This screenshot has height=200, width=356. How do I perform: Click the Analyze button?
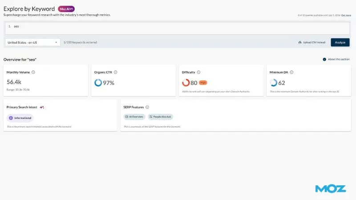click(x=340, y=42)
